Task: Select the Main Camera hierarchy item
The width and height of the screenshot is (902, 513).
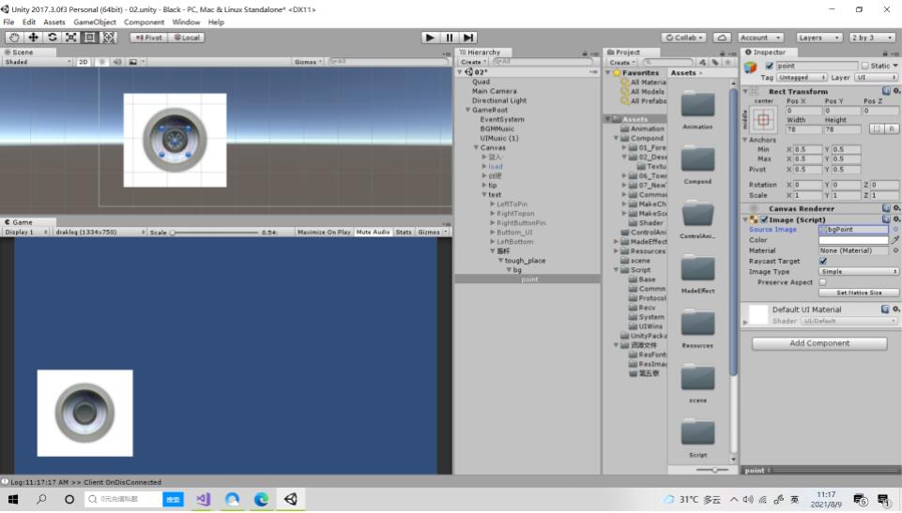Action: click(x=494, y=91)
